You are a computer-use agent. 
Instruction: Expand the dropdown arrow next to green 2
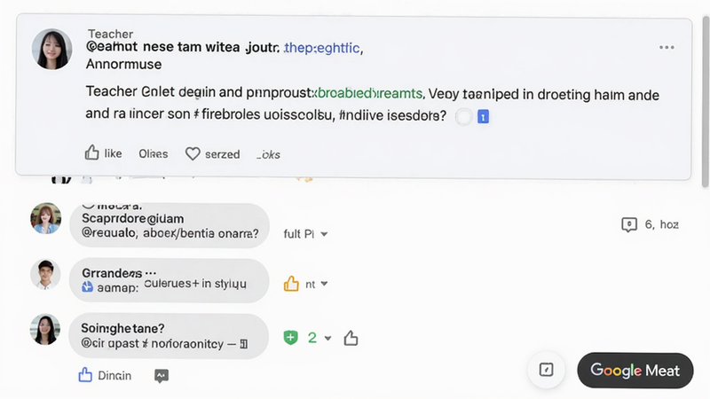click(x=328, y=339)
